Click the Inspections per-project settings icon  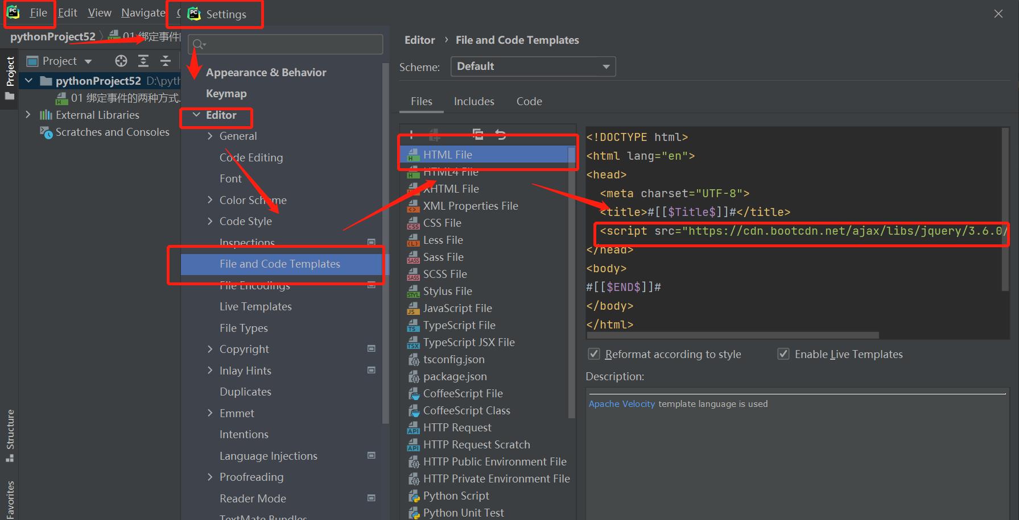click(x=372, y=242)
